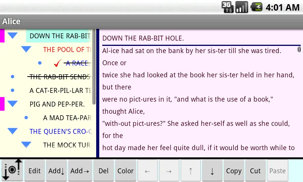Screen dimensions: 303x182
Task: Click the outline list scrollbar
Action: [94, 67]
